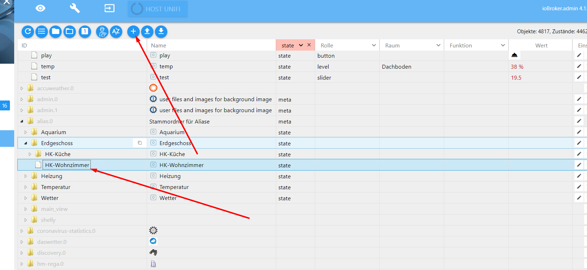Sort objects alphabetically with AZ icon

tap(116, 31)
